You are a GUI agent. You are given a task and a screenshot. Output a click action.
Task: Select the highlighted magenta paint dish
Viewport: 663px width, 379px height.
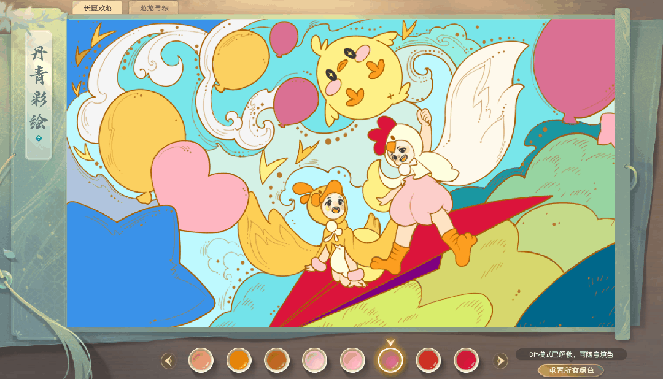click(390, 359)
